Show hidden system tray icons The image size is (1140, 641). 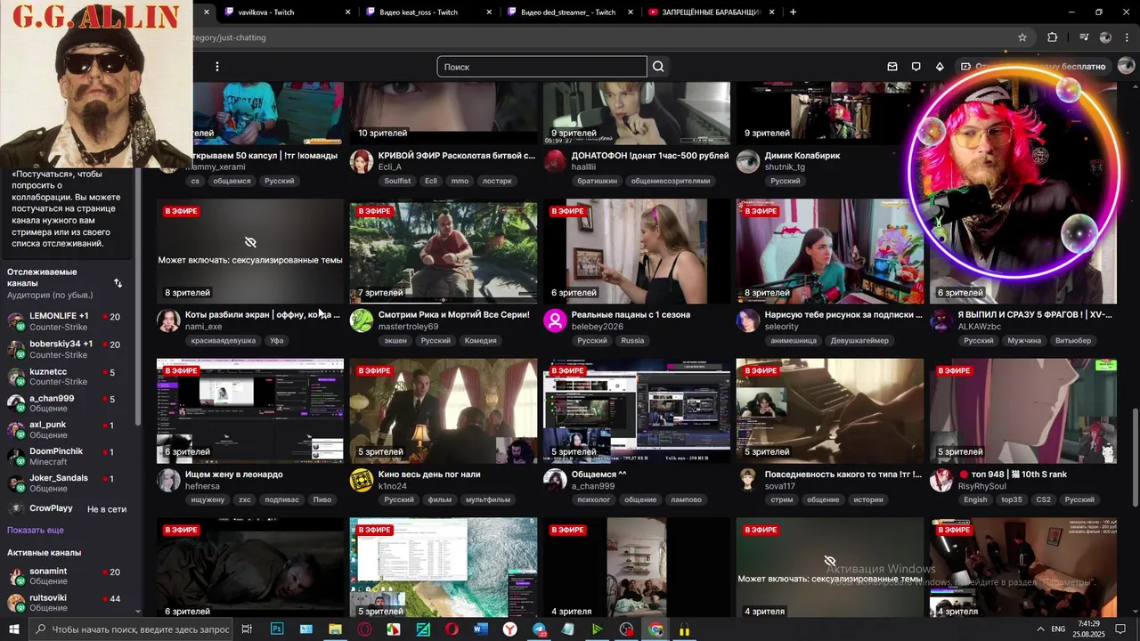1042,629
